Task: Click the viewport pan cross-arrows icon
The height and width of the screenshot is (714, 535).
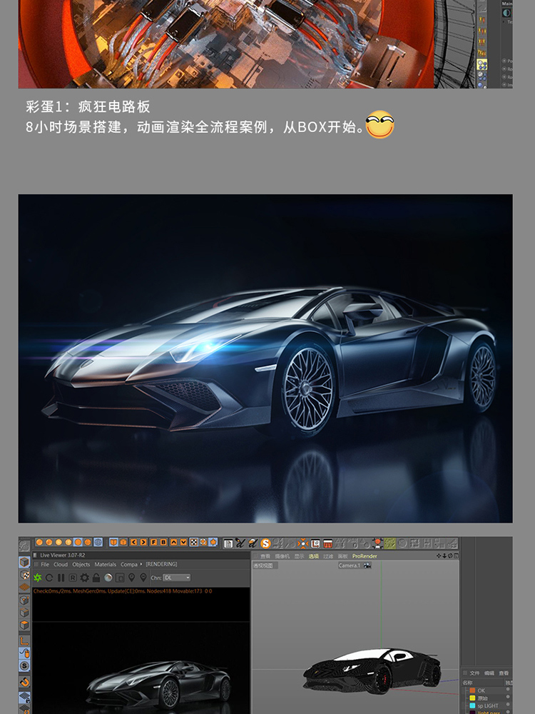Action: pyautogui.click(x=439, y=556)
